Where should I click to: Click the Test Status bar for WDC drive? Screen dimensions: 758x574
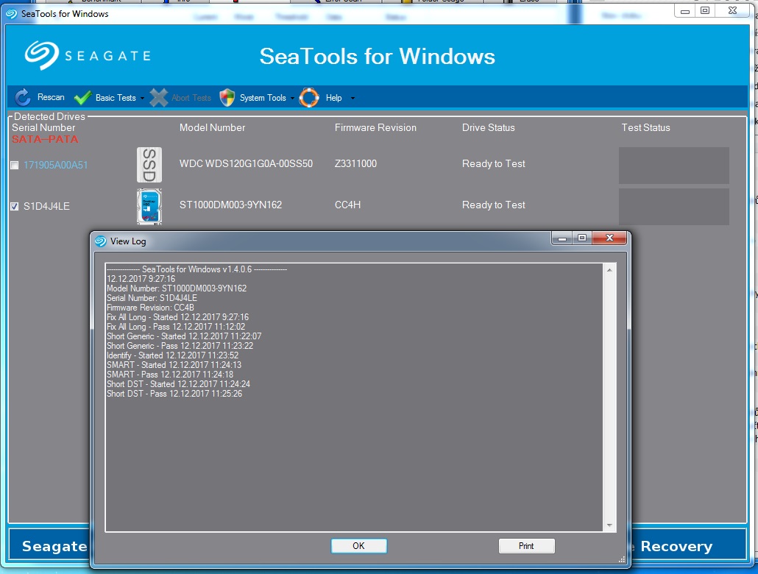674,166
